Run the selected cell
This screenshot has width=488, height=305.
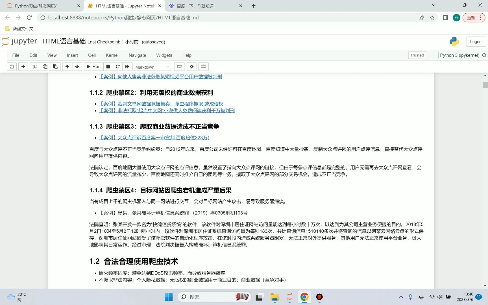pyautogui.click(x=93, y=67)
